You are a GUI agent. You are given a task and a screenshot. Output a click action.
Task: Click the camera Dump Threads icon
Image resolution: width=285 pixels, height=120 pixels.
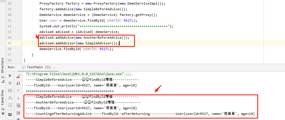[10, 90]
